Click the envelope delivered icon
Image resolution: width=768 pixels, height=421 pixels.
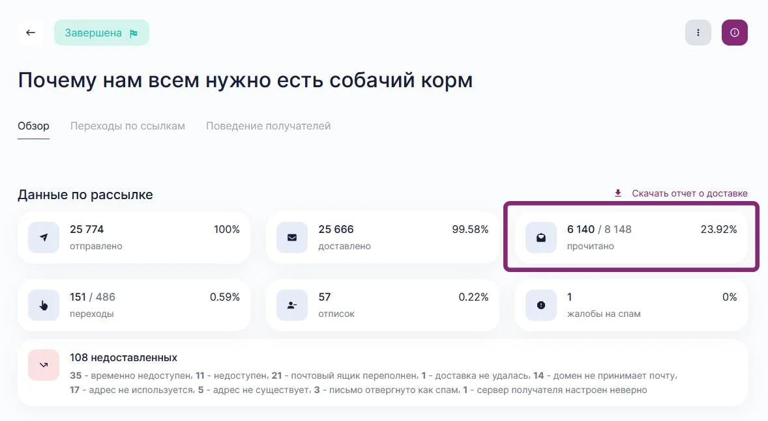coord(292,238)
